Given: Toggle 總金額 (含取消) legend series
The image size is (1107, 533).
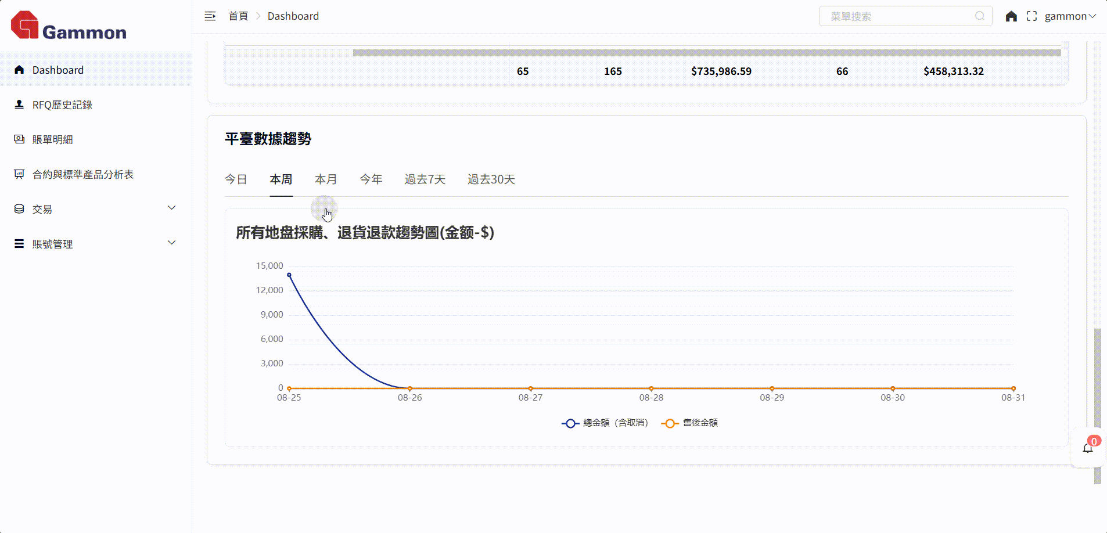Looking at the screenshot, I should click(605, 423).
